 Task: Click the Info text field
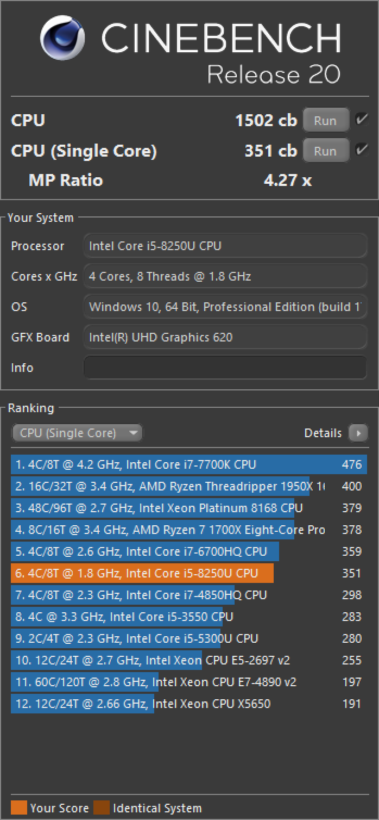(x=225, y=368)
